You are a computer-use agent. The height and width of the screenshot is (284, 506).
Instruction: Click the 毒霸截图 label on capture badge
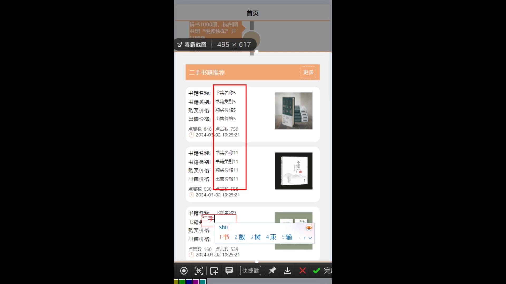click(195, 45)
